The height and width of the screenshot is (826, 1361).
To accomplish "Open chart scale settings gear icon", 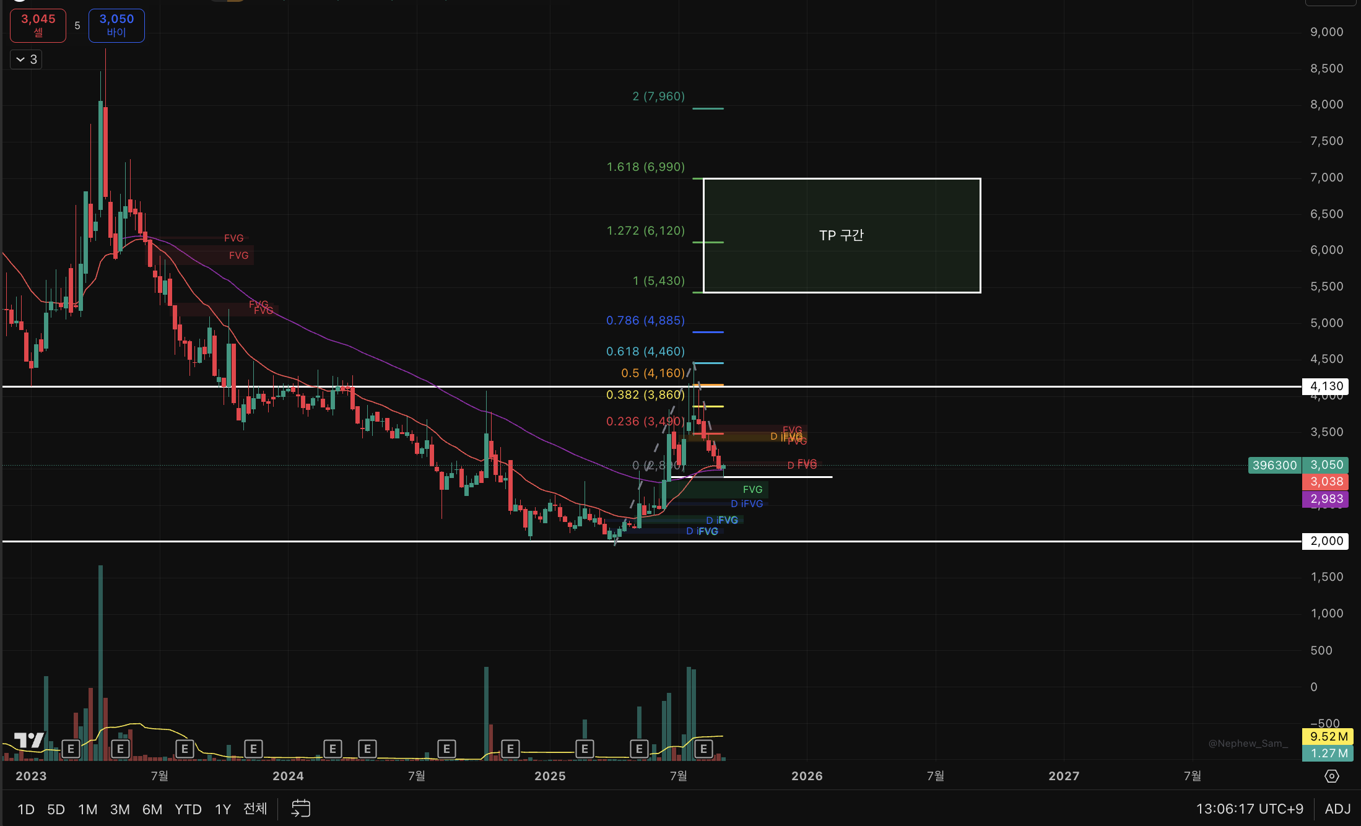I will pyautogui.click(x=1332, y=776).
